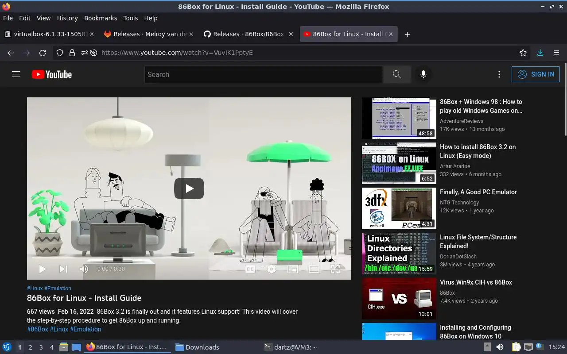Click the autoplay blocked icon in address bar
Viewport: 567px width, 354px height.
[x=93, y=53]
